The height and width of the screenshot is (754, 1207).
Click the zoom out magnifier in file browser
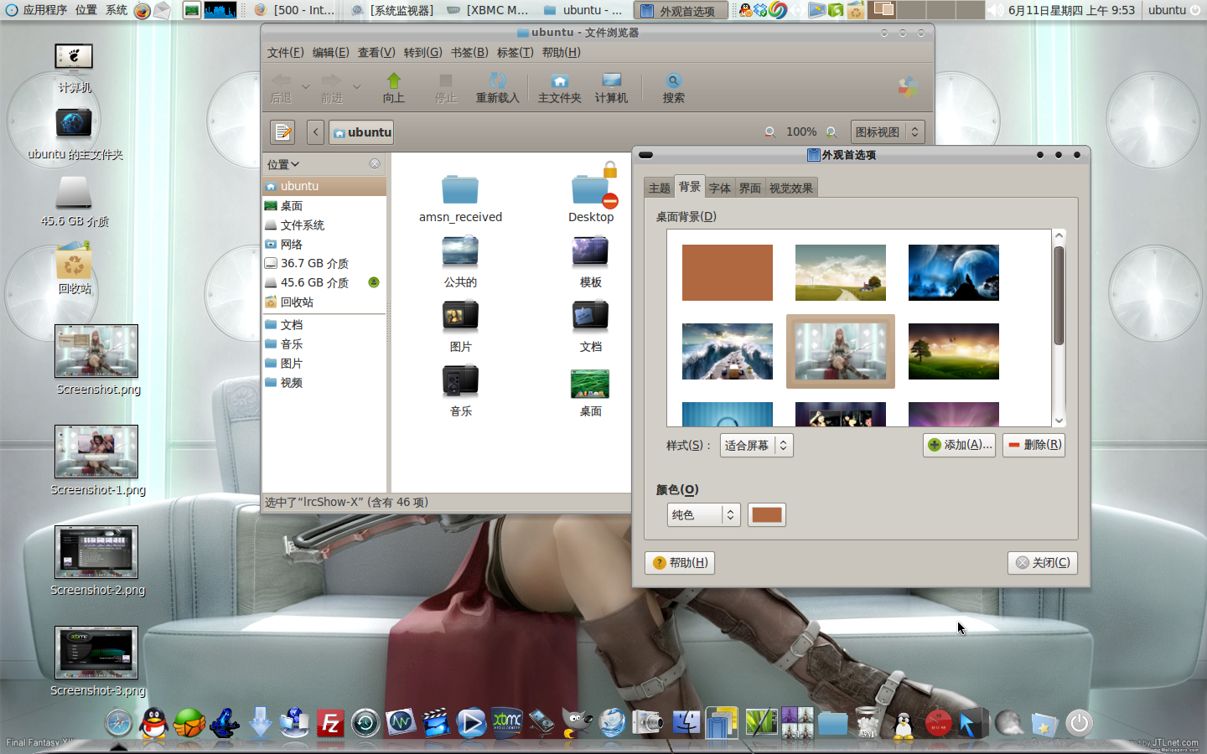769,132
